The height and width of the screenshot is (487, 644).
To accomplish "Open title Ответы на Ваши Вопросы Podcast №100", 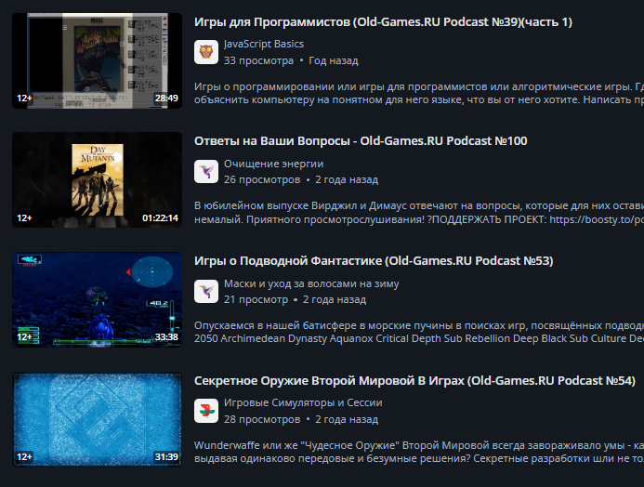I will pos(361,141).
